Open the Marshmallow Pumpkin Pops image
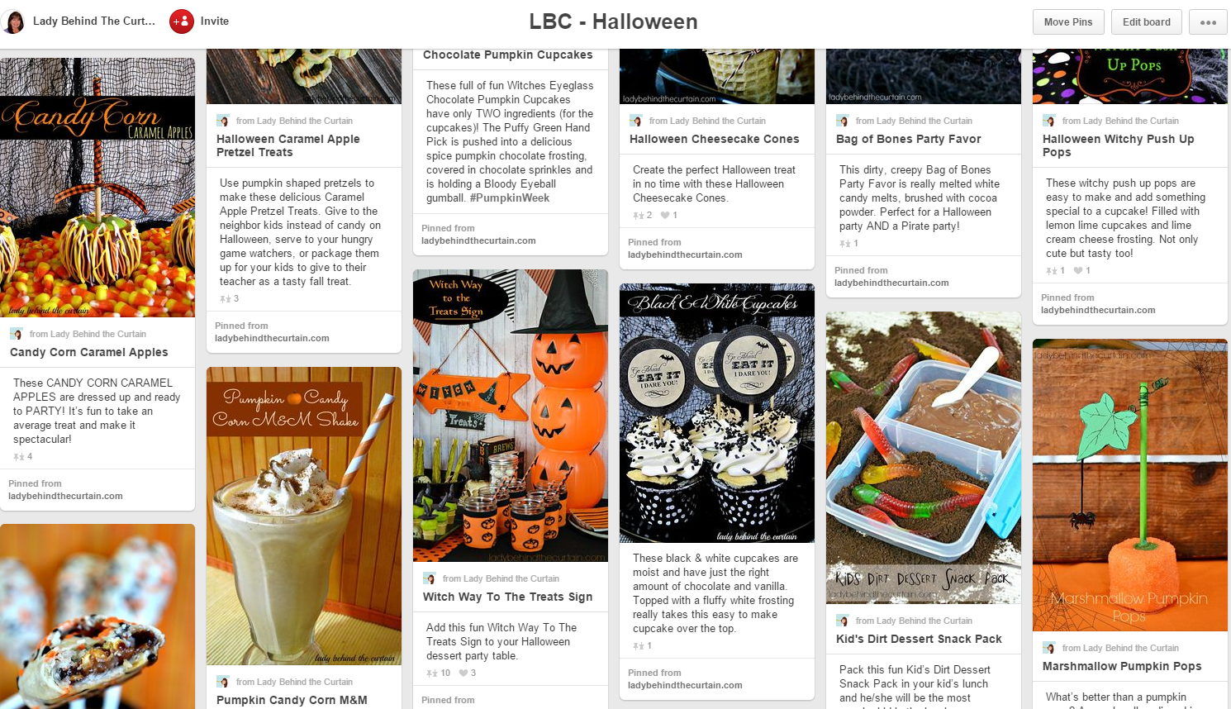 1130,485
